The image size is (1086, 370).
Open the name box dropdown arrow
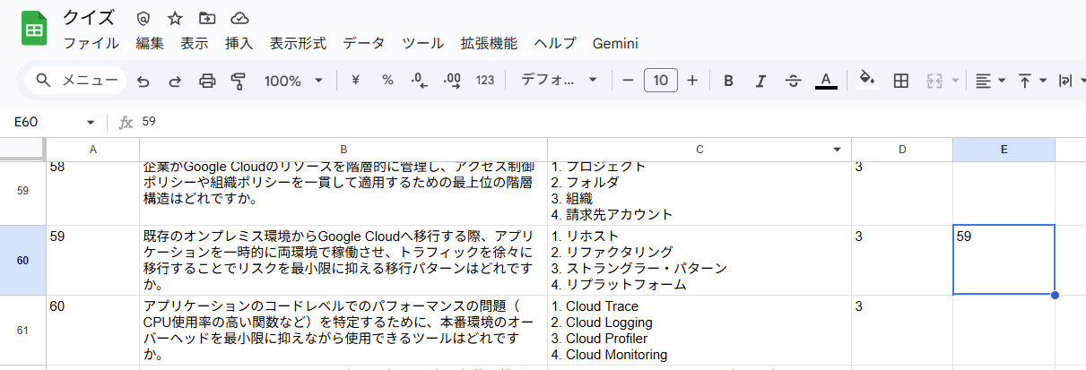coord(91,122)
